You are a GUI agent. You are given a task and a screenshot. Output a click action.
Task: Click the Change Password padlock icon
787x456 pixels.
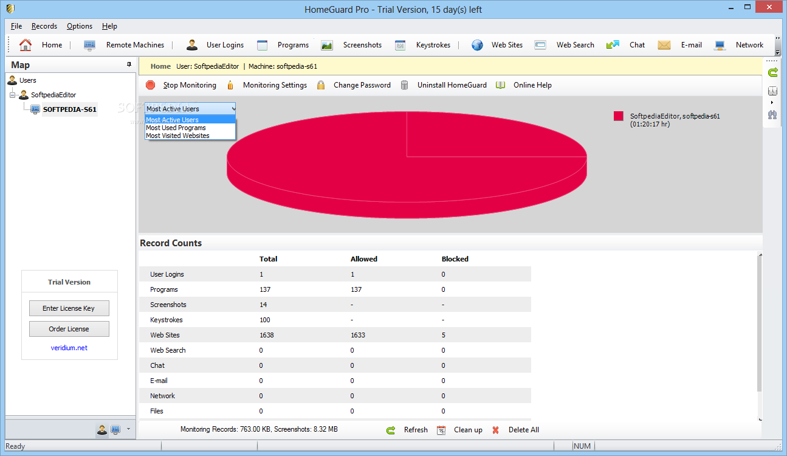point(321,85)
